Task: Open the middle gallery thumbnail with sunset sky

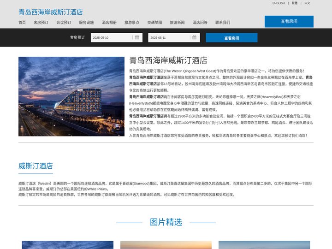Action: [x=166, y=245]
